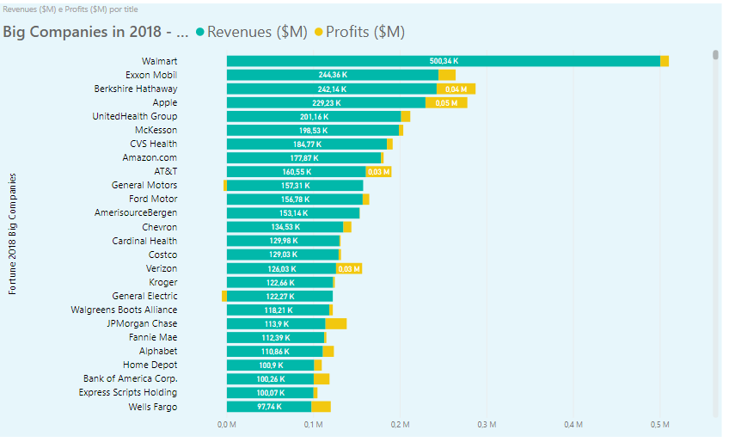
Task: Click the General Electric axis label
Action: 144,296
